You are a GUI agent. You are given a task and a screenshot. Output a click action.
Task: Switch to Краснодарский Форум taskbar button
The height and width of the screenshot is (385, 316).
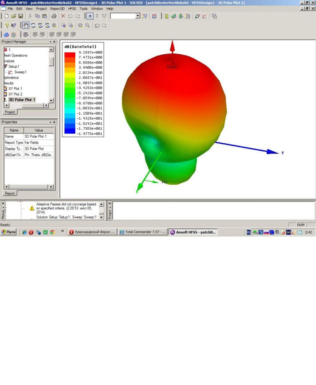tap(92, 232)
